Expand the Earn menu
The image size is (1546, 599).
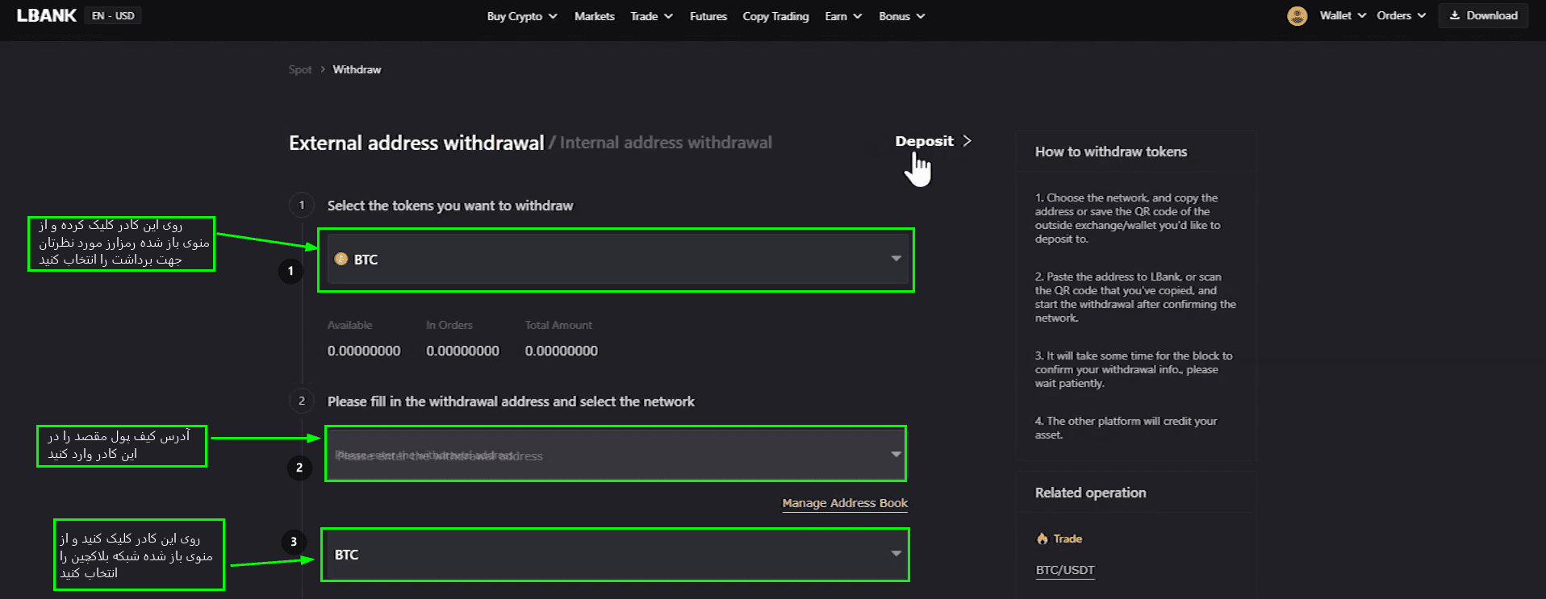pos(843,16)
